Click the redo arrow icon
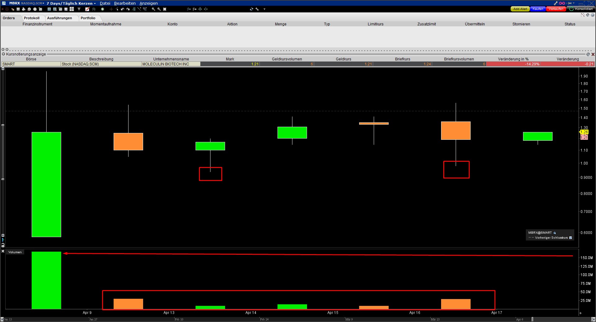Image resolution: width=596 pixels, height=322 pixels. tap(128, 9)
